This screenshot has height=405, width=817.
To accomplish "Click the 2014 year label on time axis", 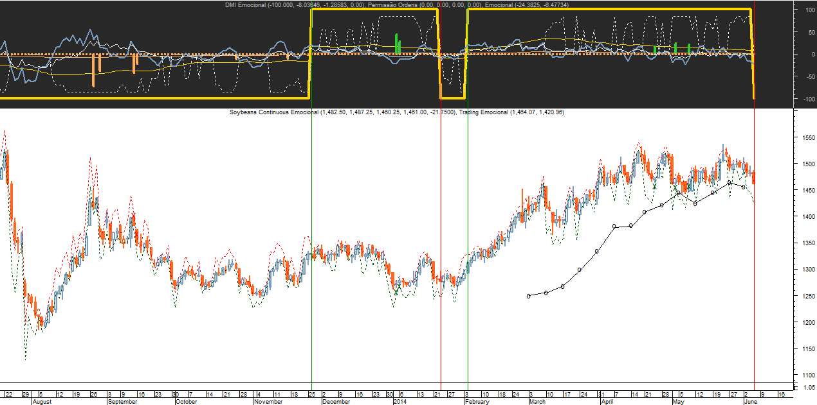I will [399, 401].
